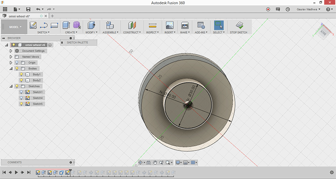Screen dimensions: 336x179
Task: Open the MODEL workspace dropdown
Action: point(14,27)
